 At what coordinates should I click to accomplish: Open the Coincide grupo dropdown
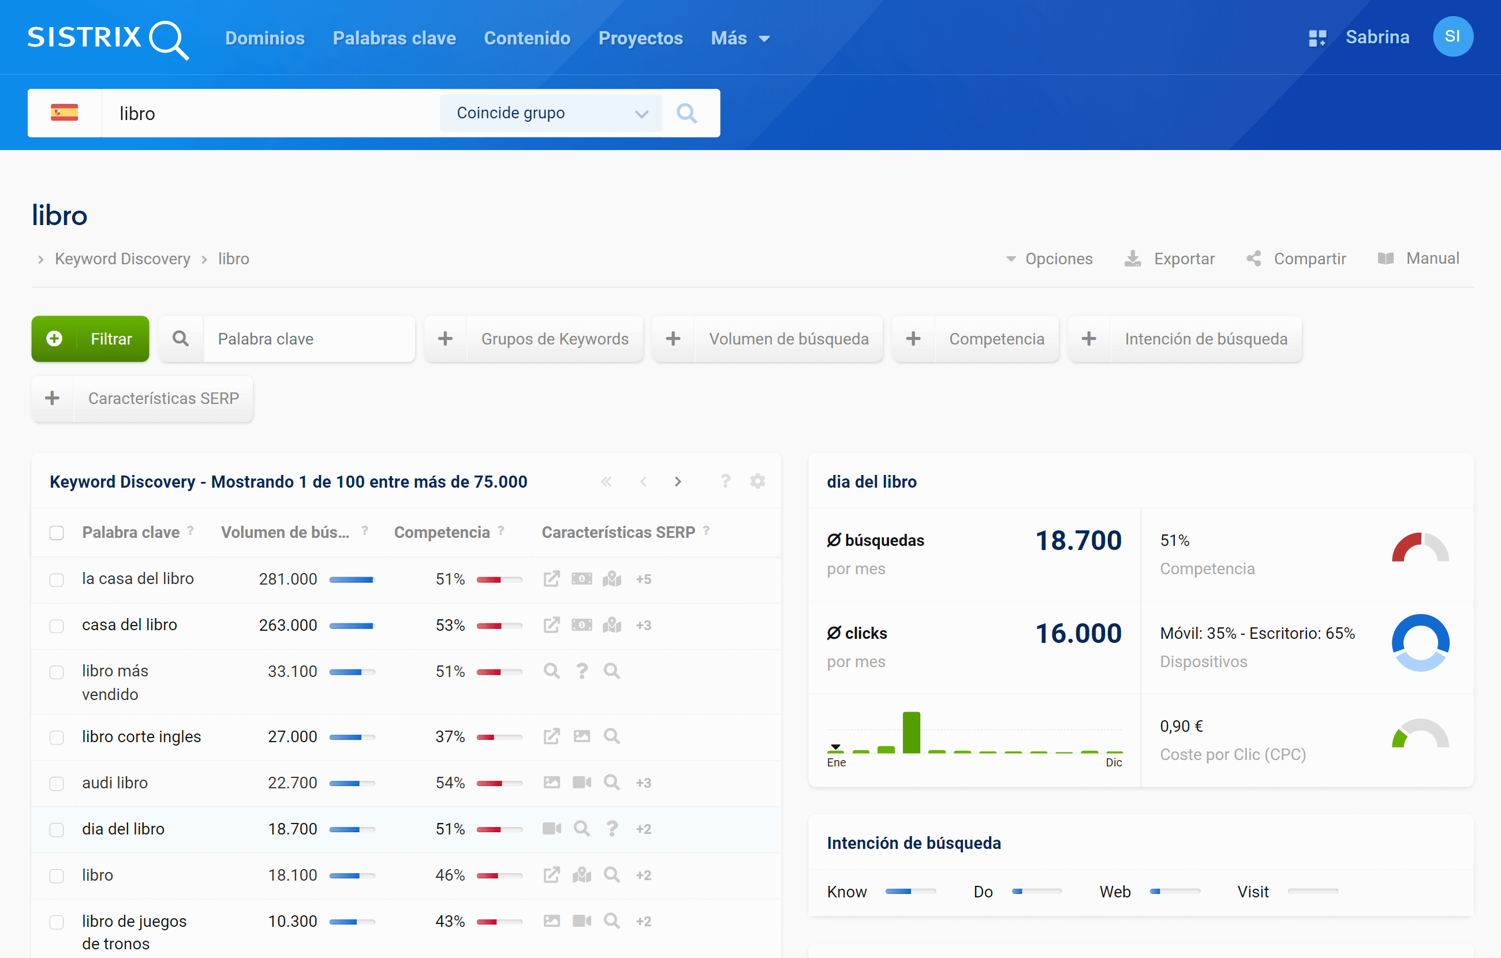click(551, 113)
